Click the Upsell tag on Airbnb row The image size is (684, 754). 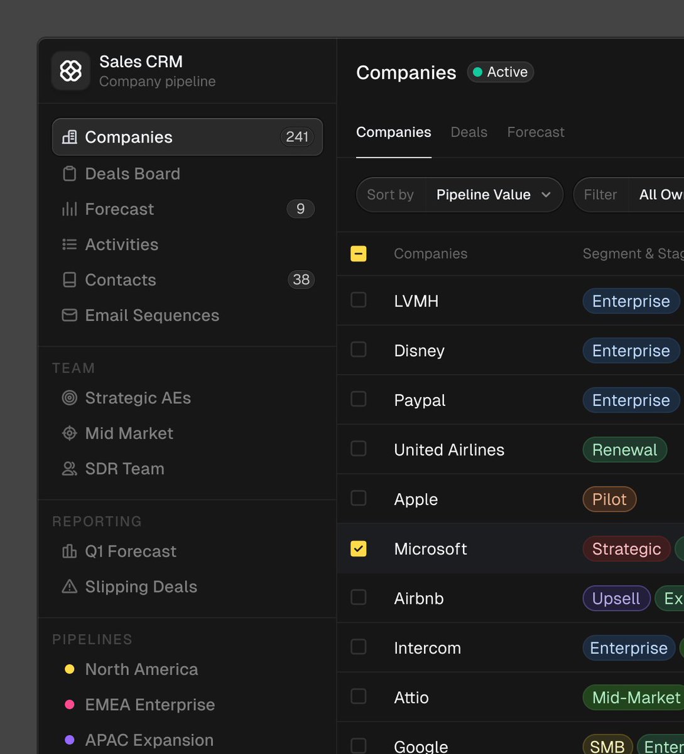click(616, 598)
